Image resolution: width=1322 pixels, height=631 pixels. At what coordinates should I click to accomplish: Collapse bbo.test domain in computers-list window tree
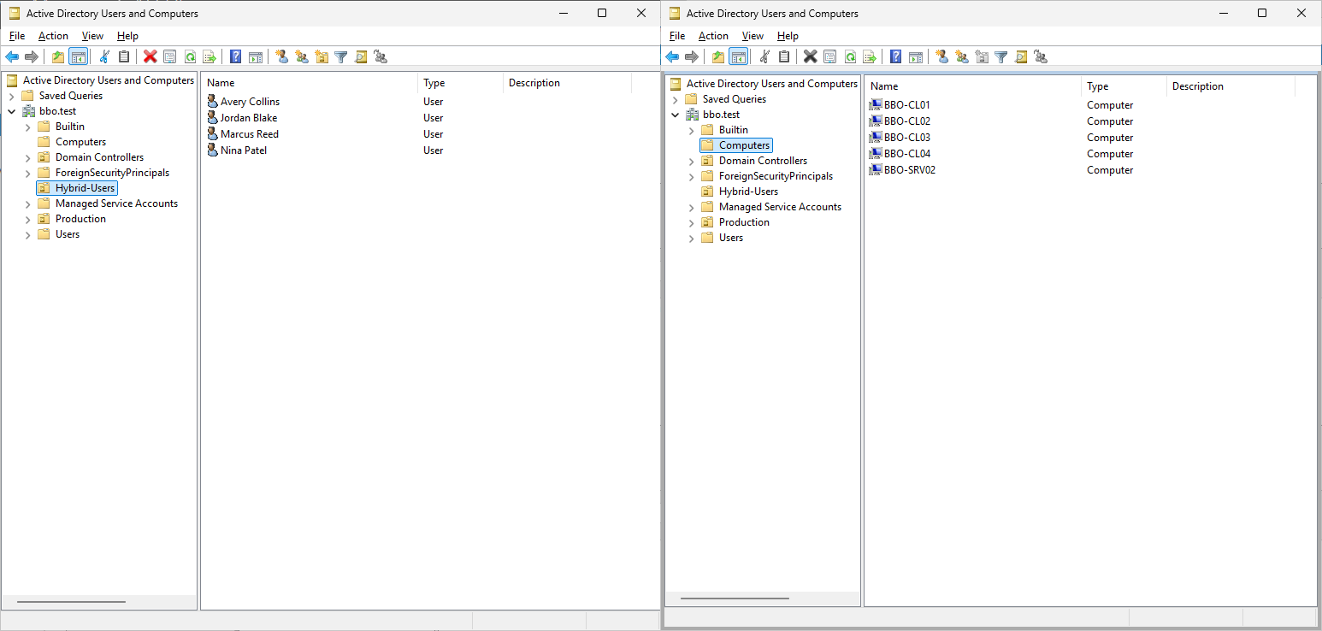[675, 115]
